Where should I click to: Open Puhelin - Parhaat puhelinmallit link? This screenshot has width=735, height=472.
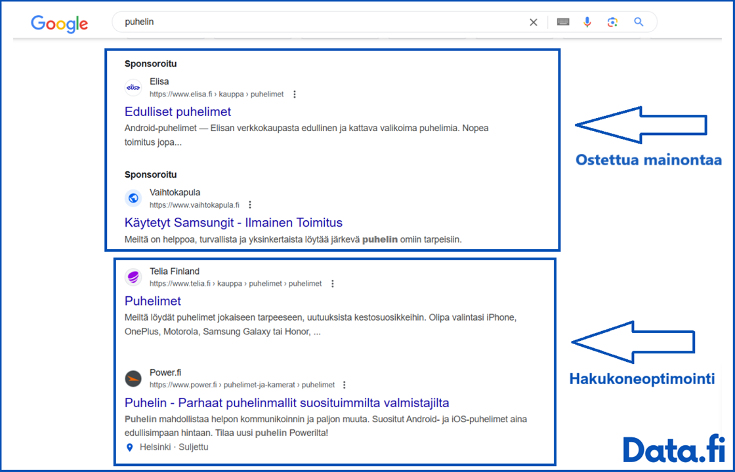[x=287, y=403]
